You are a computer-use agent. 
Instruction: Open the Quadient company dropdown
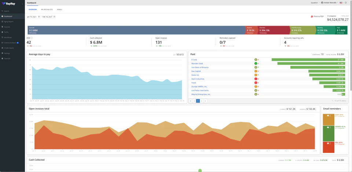tap(315, 3)
